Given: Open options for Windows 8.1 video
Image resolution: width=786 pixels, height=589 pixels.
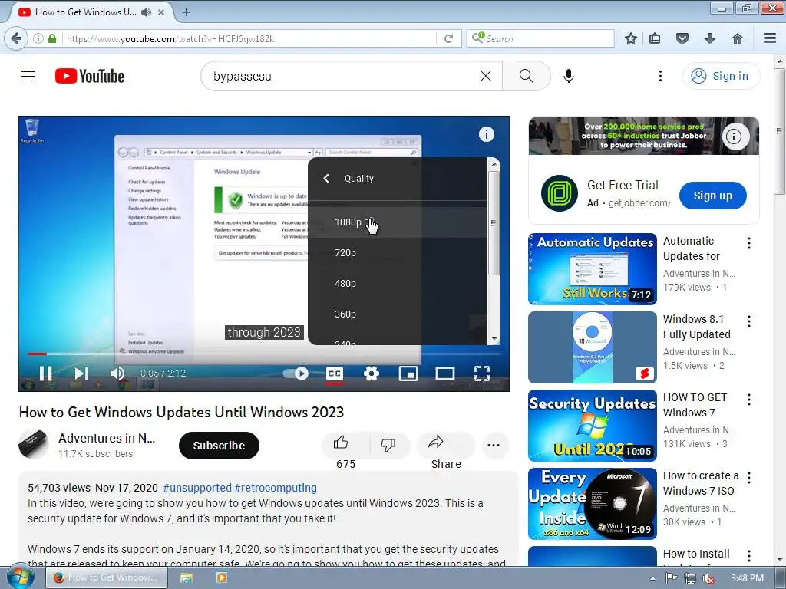Looking at the screenshot, I should (749, 321).
